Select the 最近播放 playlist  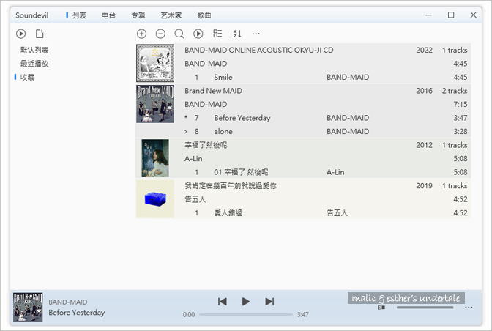[34, 64]
